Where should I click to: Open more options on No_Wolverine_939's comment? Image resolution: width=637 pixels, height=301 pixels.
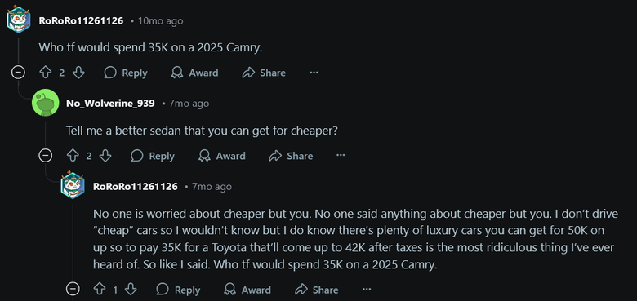pos(341,156)
